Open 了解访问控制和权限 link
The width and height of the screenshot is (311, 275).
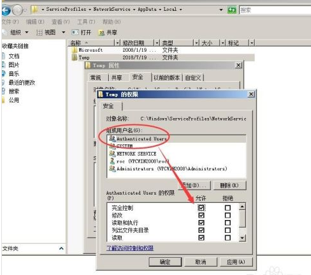[130, 248]
